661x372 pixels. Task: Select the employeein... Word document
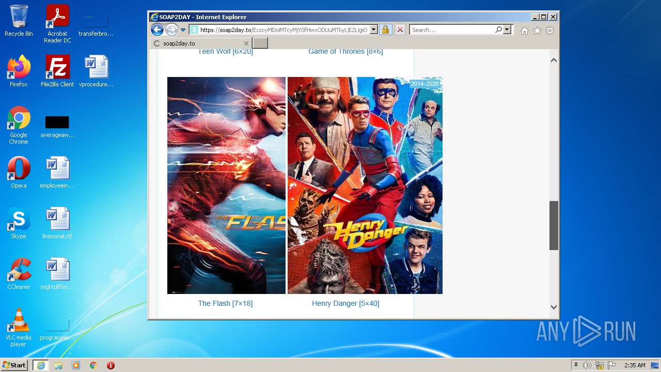[x=57, y=172]
